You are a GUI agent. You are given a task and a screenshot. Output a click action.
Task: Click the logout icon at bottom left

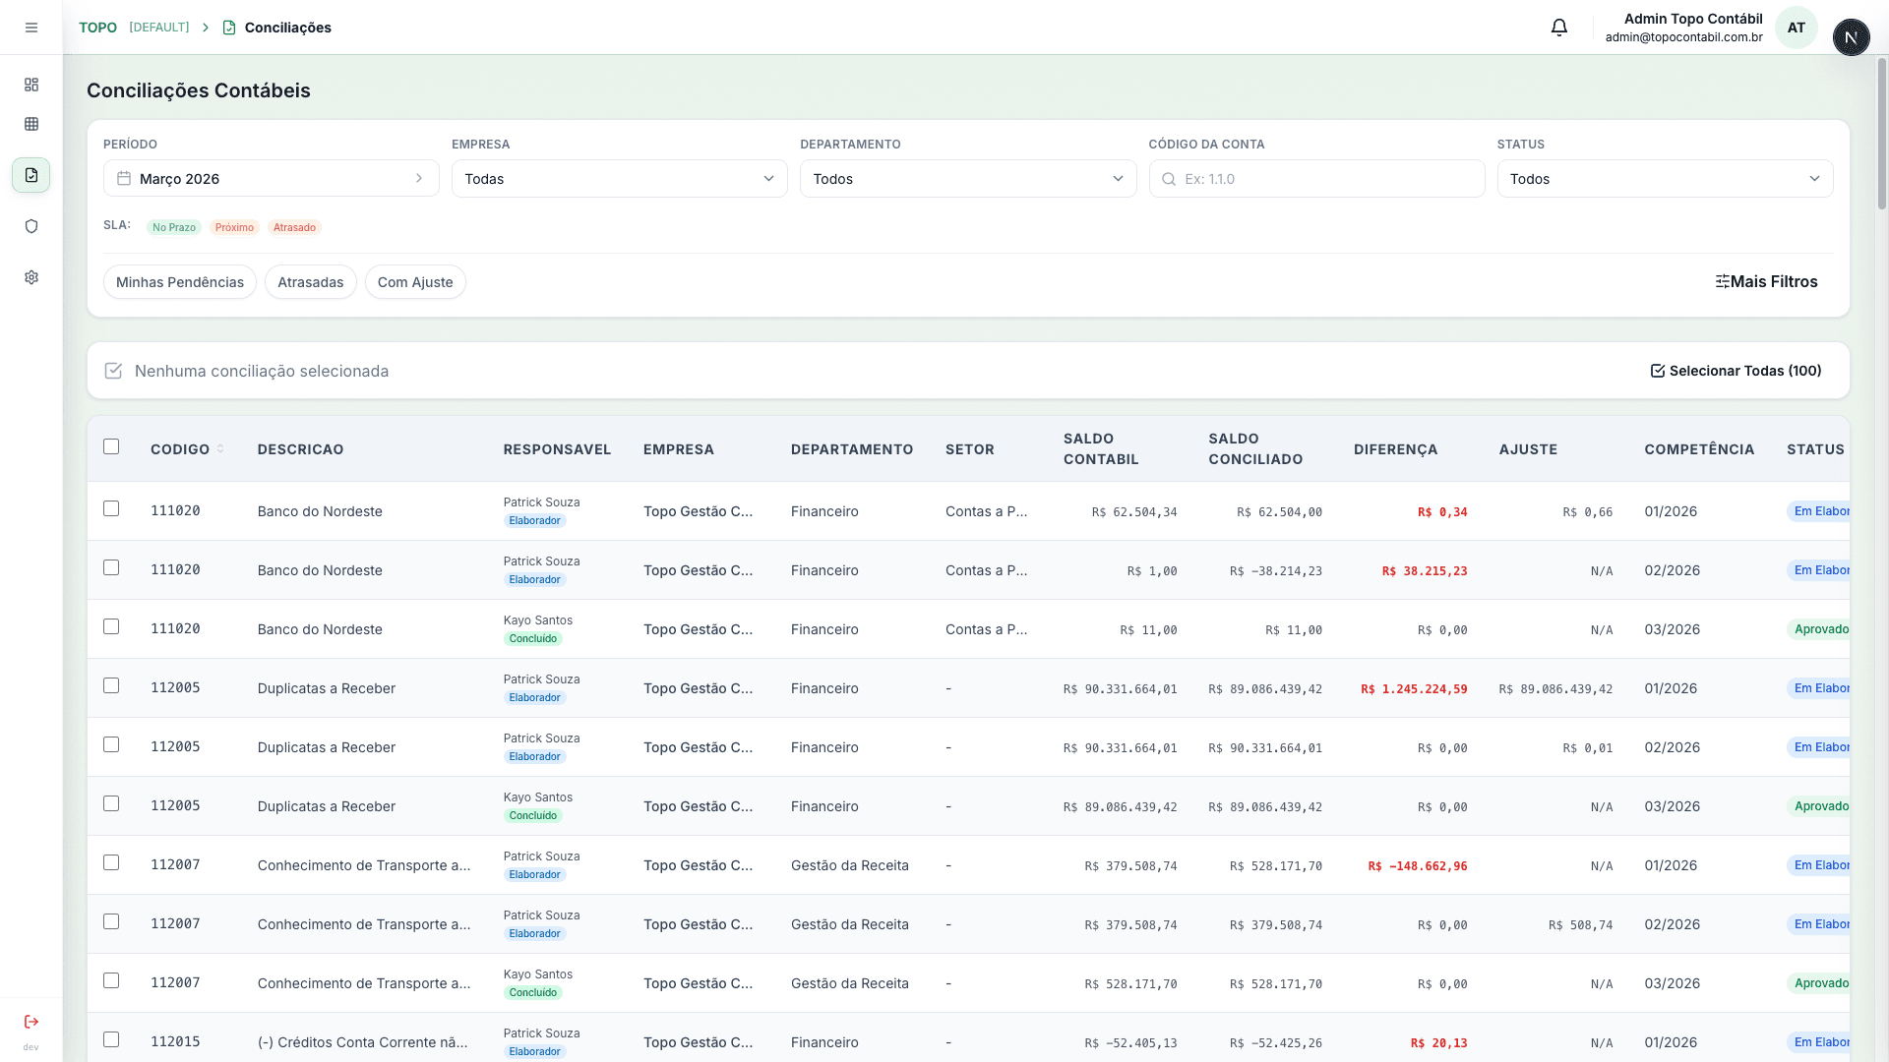(31, 1022)
